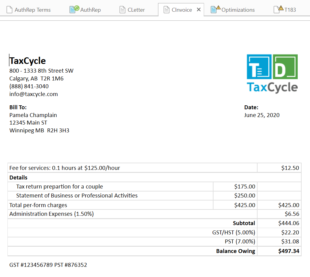This screenshot has width=310, height=277.
Task: Click the phone number (888) 841-3040
Action: [x=29, y=86]
